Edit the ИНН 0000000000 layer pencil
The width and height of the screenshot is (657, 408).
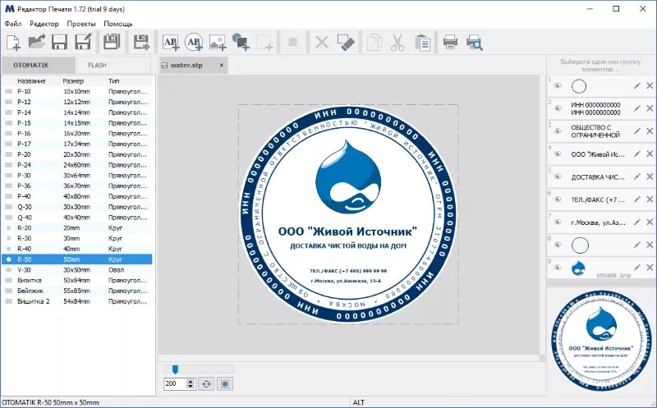click(x=637, y=108)
